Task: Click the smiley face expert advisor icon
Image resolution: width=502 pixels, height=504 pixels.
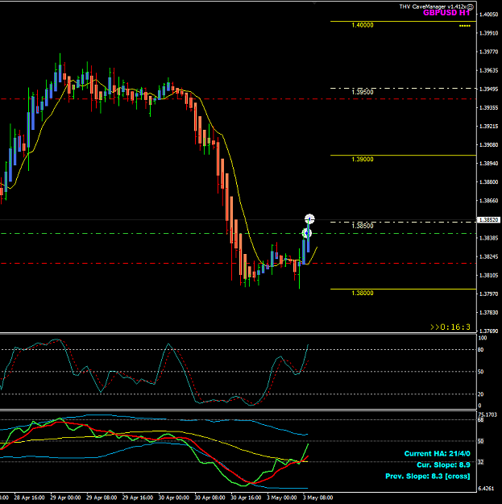Action: tap(471, 6)
